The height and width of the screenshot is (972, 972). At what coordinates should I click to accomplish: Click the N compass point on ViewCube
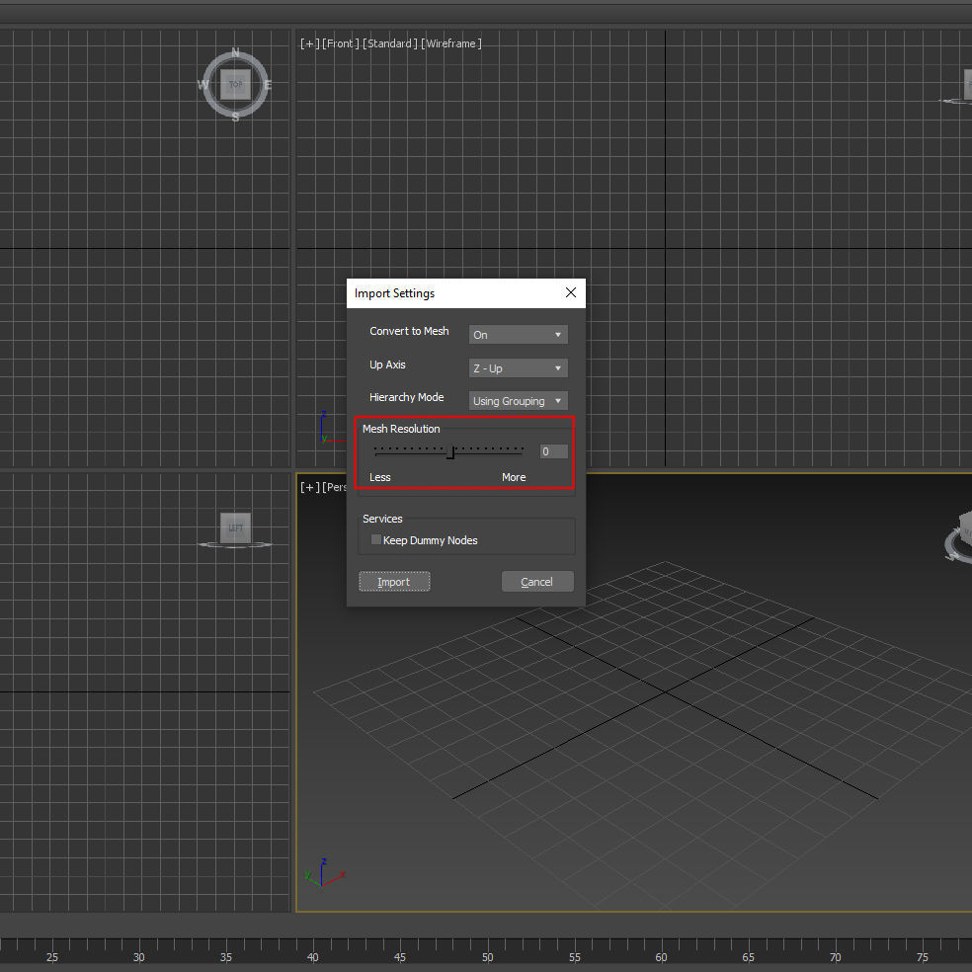235,52
